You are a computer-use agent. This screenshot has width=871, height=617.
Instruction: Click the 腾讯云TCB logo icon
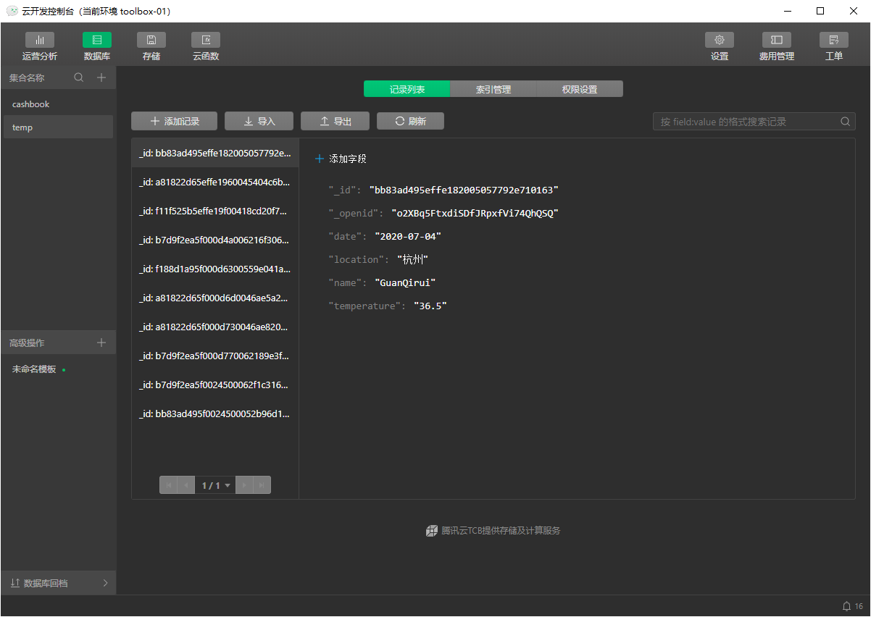[432, 531]
